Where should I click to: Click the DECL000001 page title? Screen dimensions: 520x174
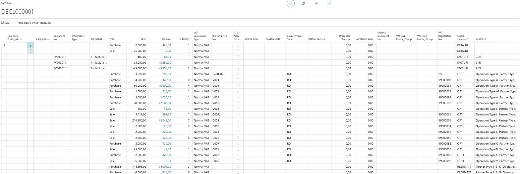pos(17,12)
